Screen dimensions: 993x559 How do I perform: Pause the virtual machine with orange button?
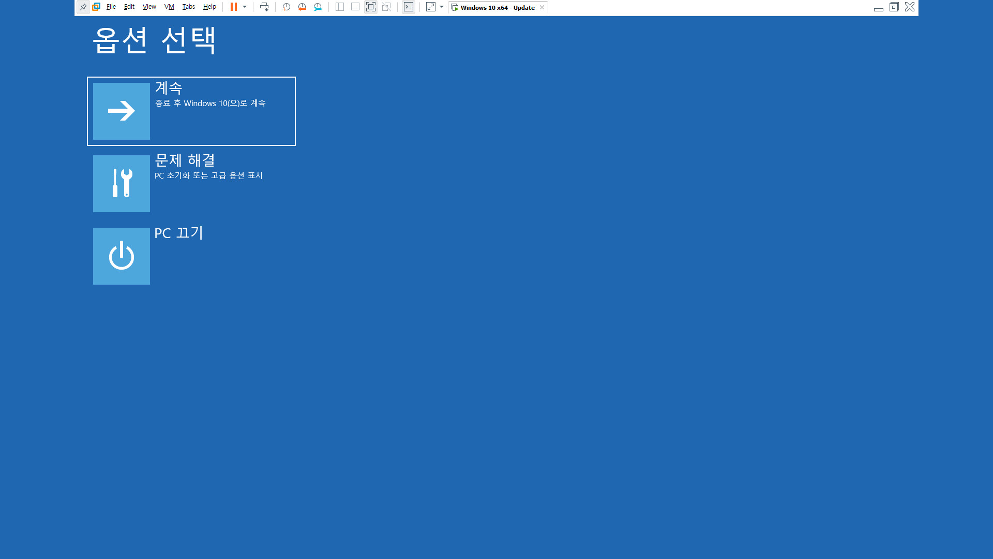(234, 7)
